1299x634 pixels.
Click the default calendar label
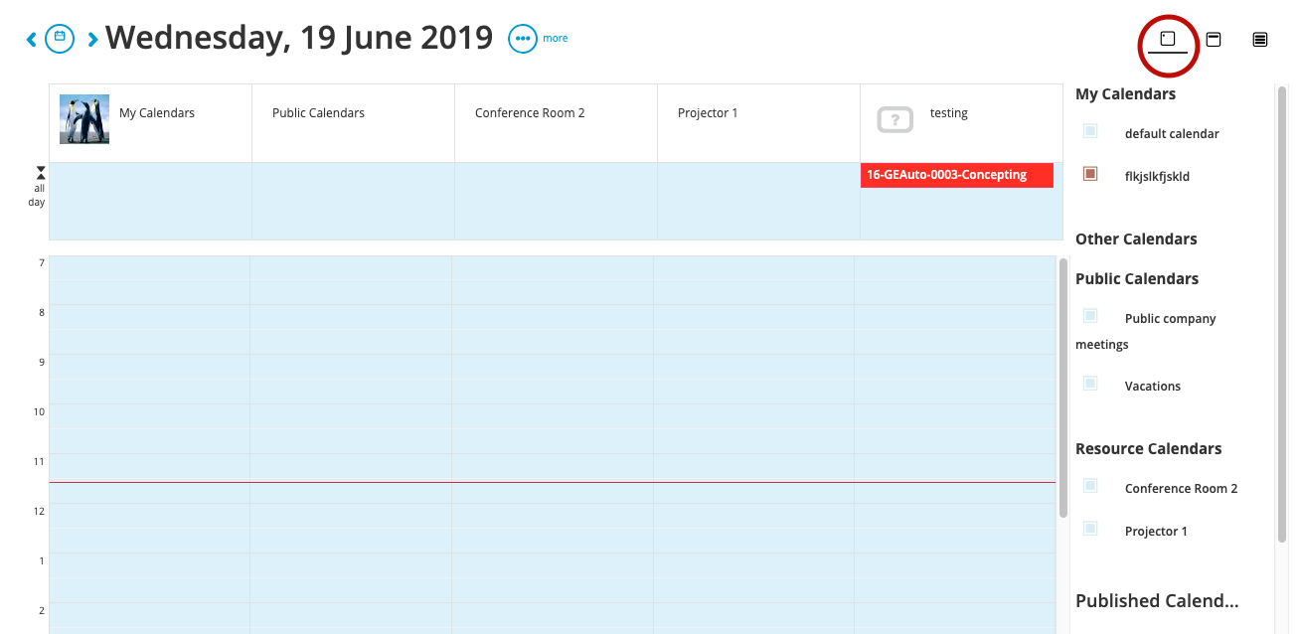tap(1172, 134)
